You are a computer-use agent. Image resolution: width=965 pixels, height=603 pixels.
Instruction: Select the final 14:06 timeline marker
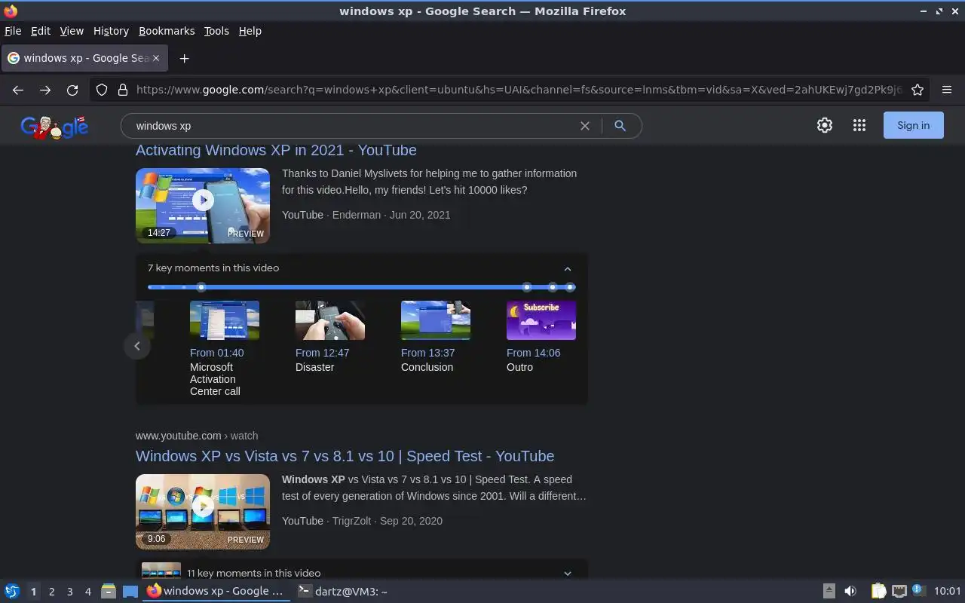571,287
